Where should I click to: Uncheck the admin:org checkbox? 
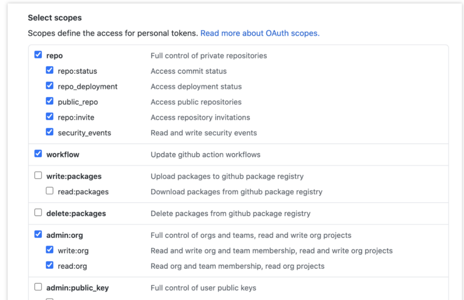38,234
